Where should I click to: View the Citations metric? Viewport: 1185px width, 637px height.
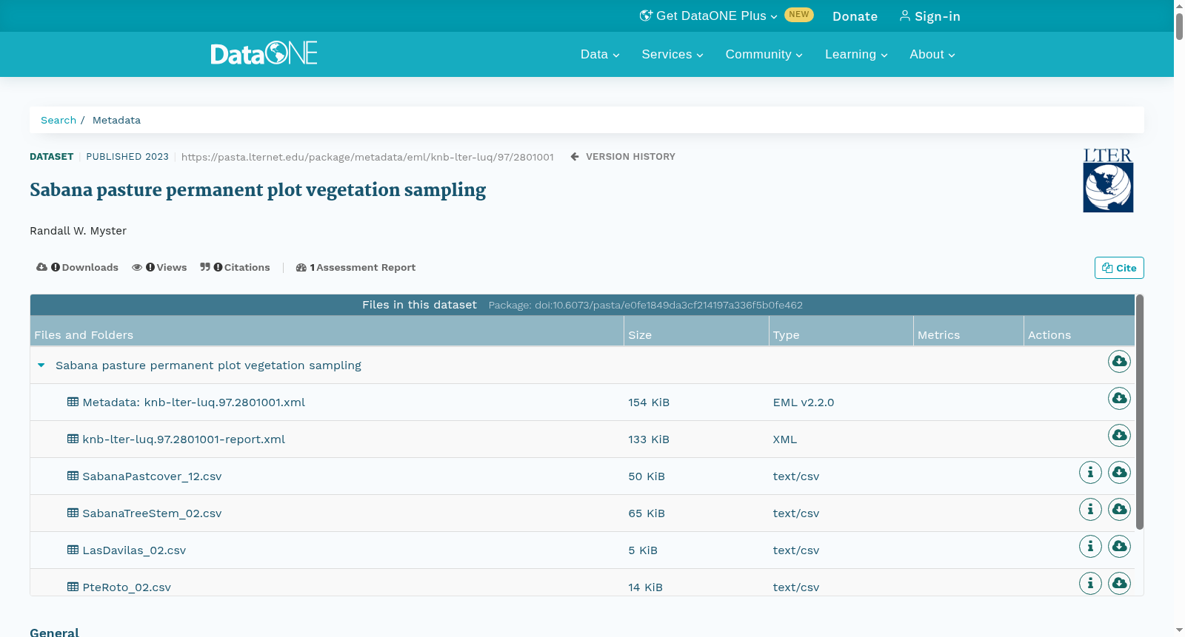[235, 268]
